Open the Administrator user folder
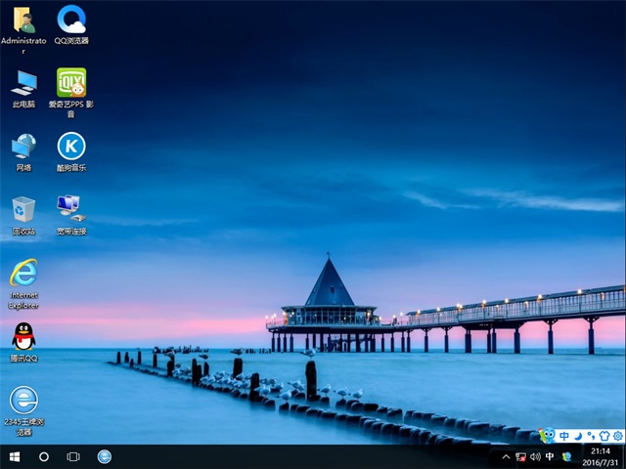 [23, 21]
